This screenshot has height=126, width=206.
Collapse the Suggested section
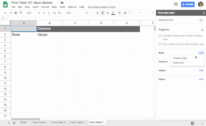[203, 30]
